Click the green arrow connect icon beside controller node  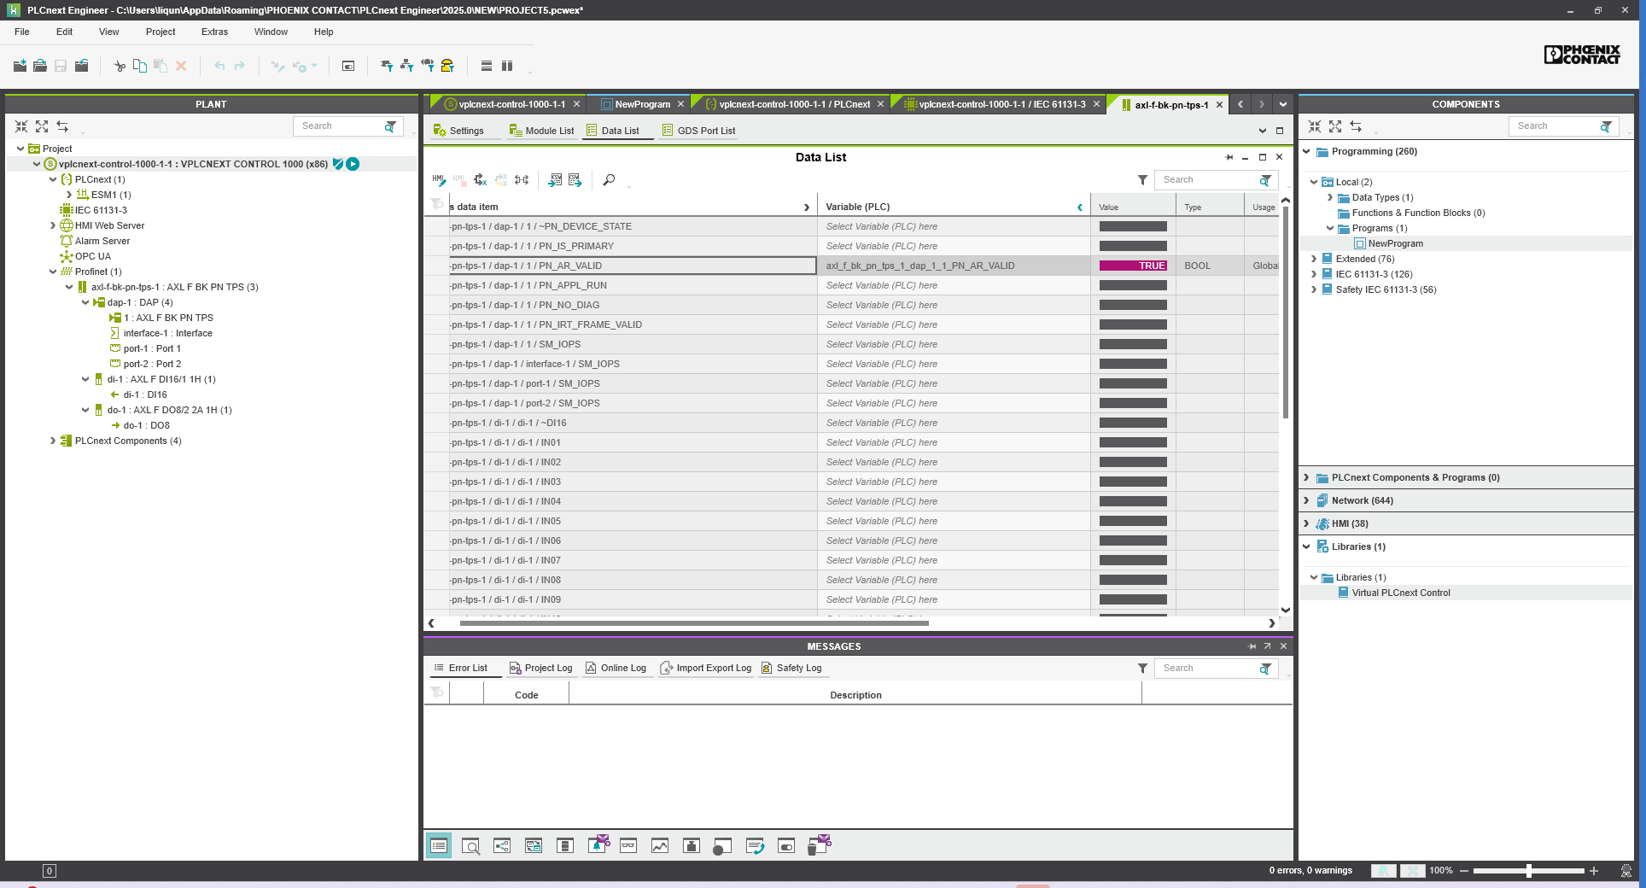pos(353,164)
